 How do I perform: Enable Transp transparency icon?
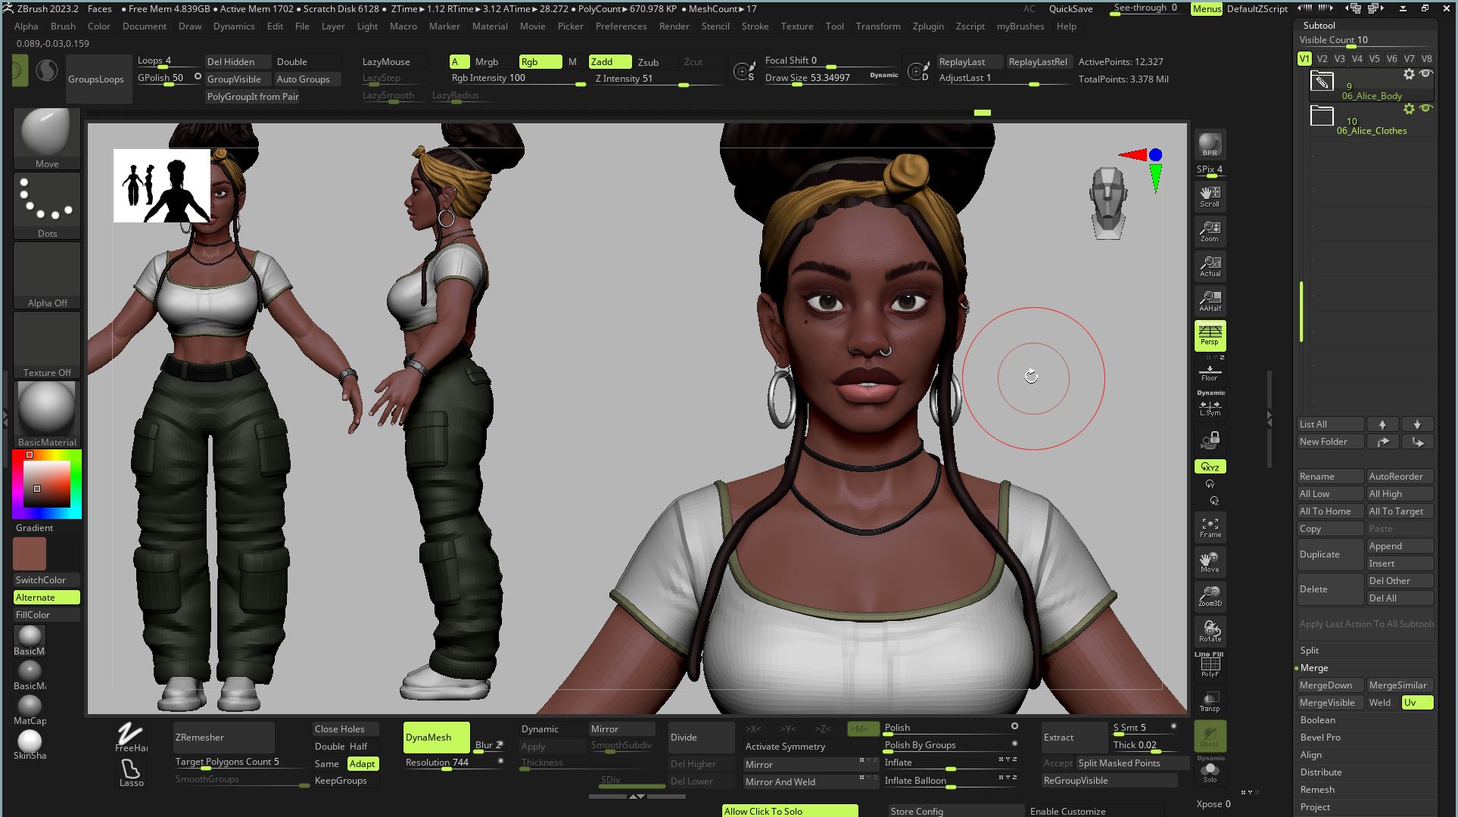click(x=1210, y=701)
